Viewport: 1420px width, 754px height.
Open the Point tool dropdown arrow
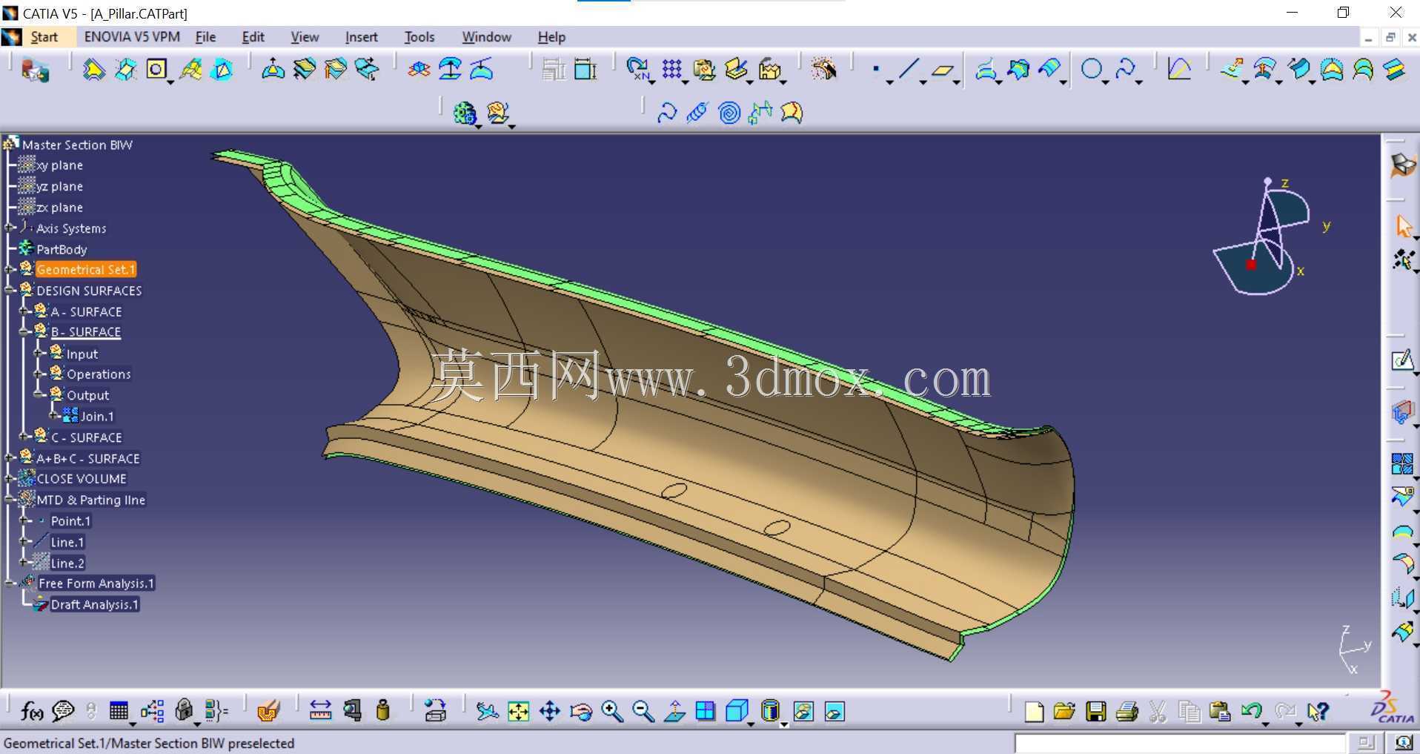coord(889,82)
